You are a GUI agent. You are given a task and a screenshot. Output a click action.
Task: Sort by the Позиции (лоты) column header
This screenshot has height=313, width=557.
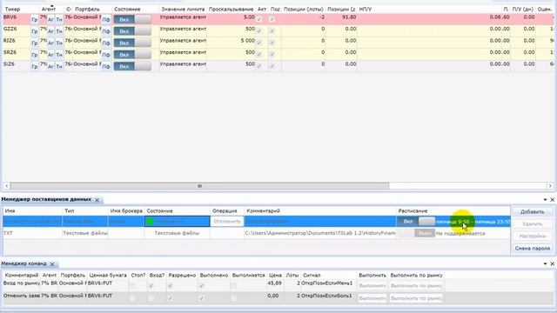(x=304, y=10)
